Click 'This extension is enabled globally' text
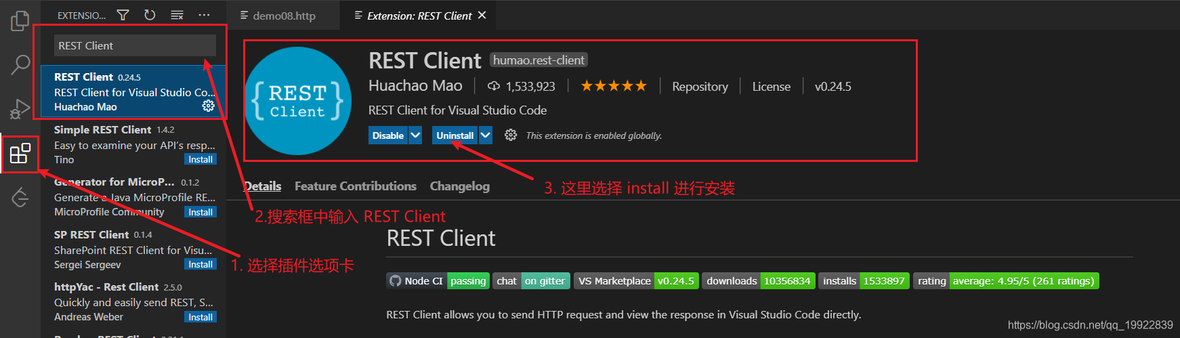 click(x=593, y=135)
